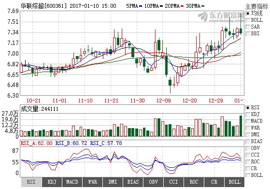Click the RSI_A:62.00 value

(x=37, y=143)
